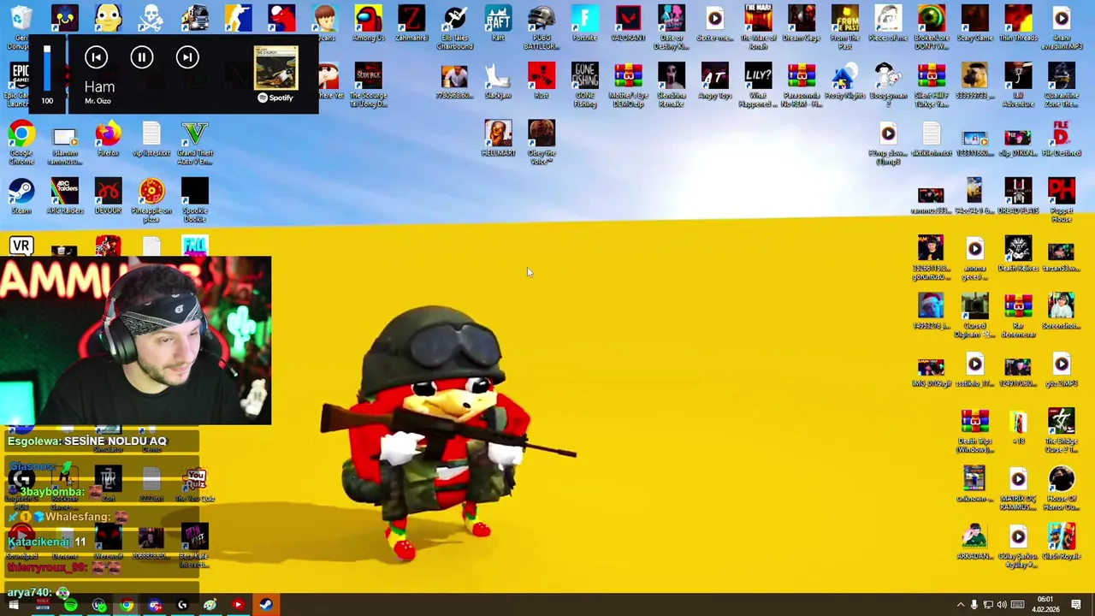Open The Bridge Curse 2 shortcut
The height and width of the screenshot is (616, 1095).
pyautogui.click(x=1062, y=429)
